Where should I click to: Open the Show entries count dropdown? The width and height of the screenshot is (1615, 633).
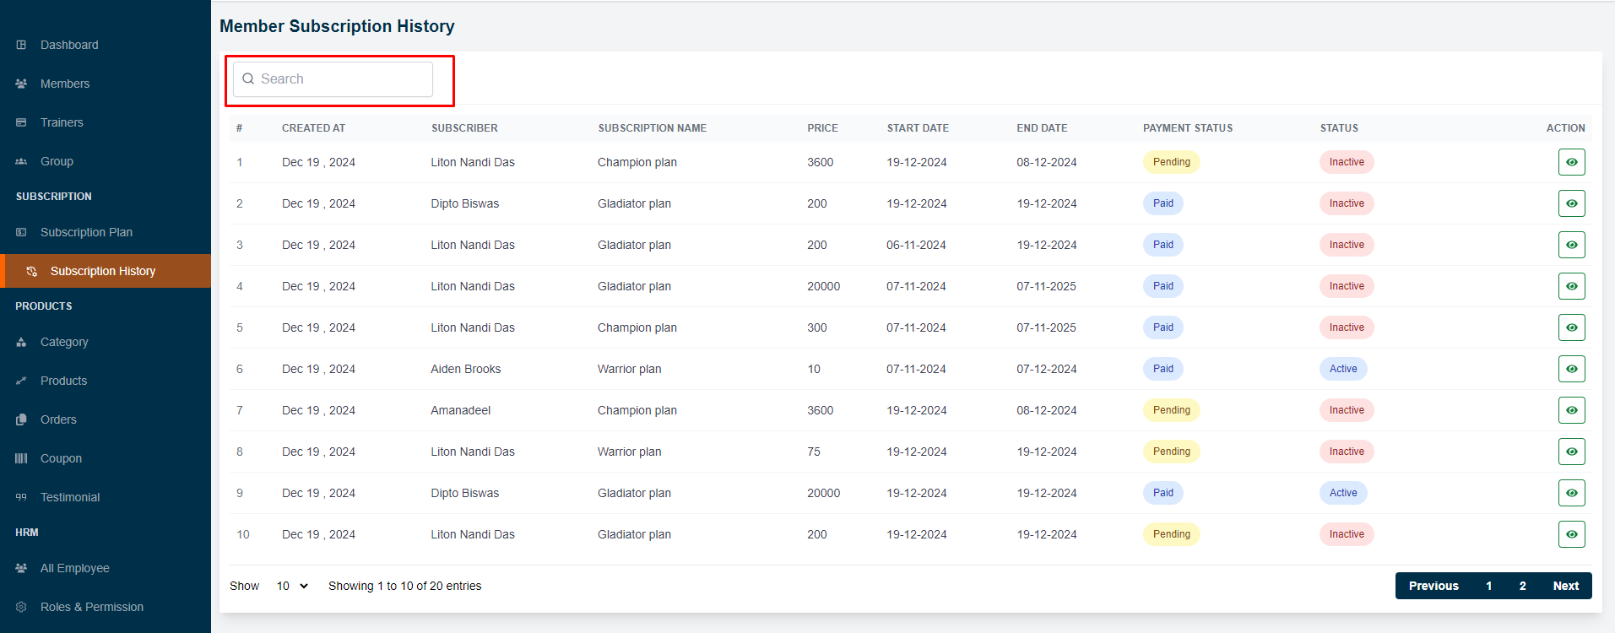point(292,586)
